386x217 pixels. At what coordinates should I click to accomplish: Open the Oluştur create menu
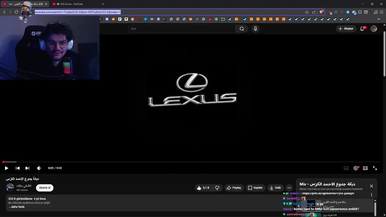[x=346, y=29]
